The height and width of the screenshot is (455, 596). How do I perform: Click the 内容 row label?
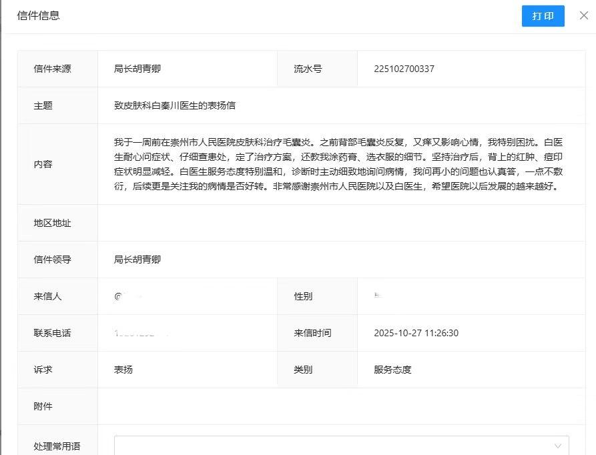pyautogui.click(x=43, y=164)
